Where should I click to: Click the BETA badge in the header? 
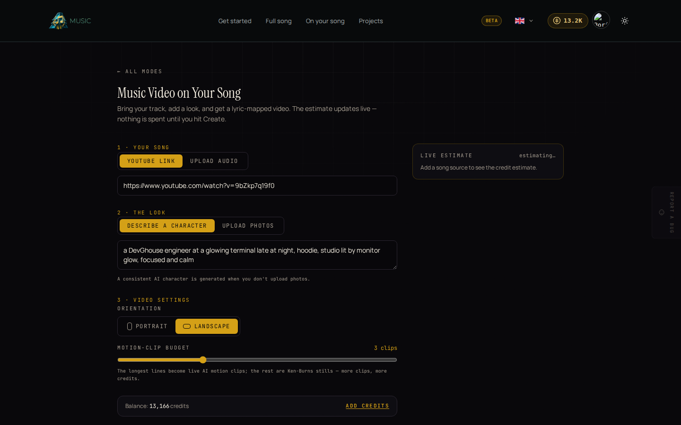tap(491, 21)
